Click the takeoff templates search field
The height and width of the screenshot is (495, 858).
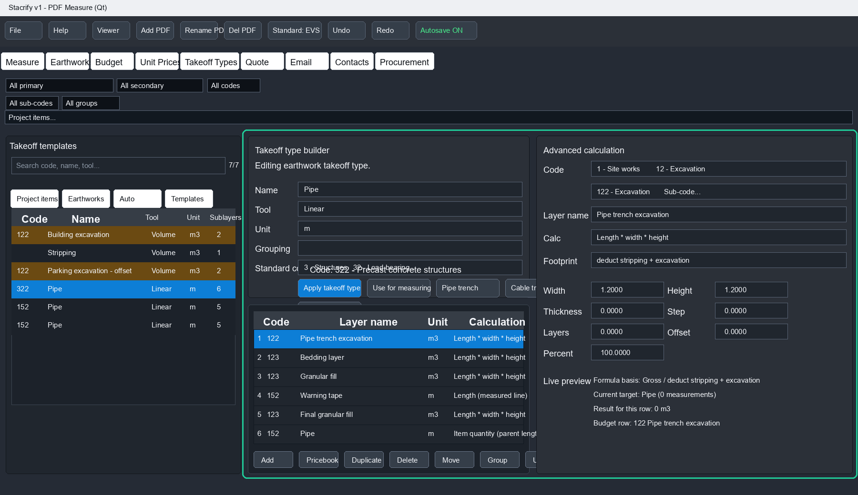[118, 166]
